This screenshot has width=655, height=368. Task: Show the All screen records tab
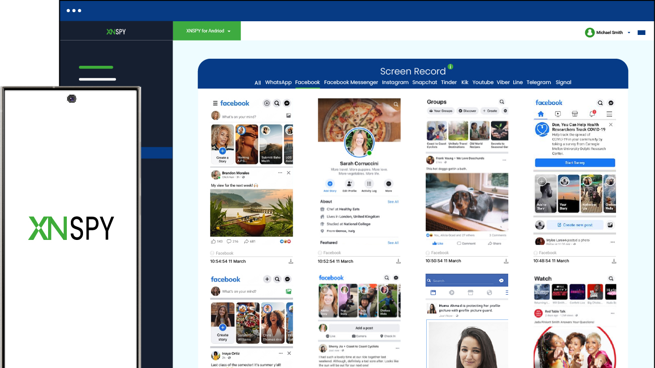pos(258,83)
